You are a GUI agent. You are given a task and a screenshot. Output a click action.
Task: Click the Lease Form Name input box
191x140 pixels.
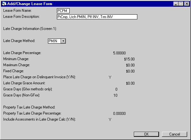pos(63,11)
